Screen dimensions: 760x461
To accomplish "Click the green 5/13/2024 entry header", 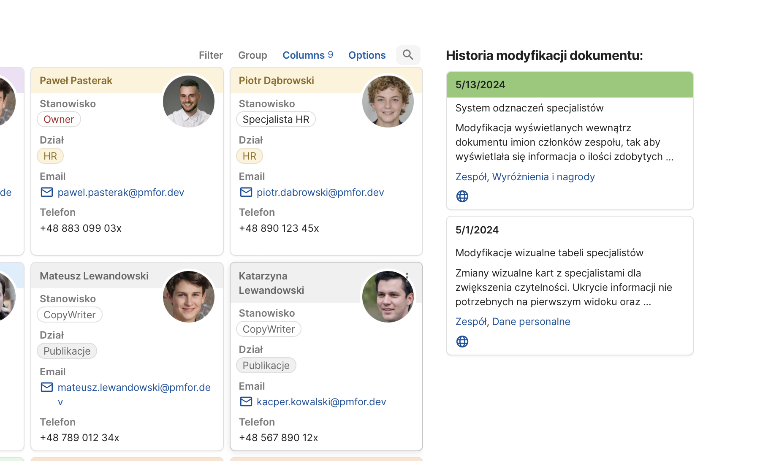I will [570, 85].
